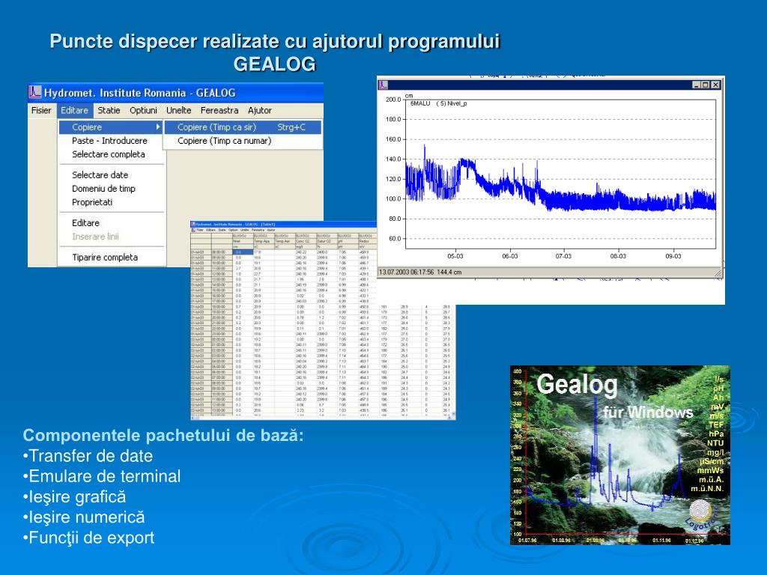Click the 200.0 y-axis label
The image size is (767, 575).
point(392,100)
